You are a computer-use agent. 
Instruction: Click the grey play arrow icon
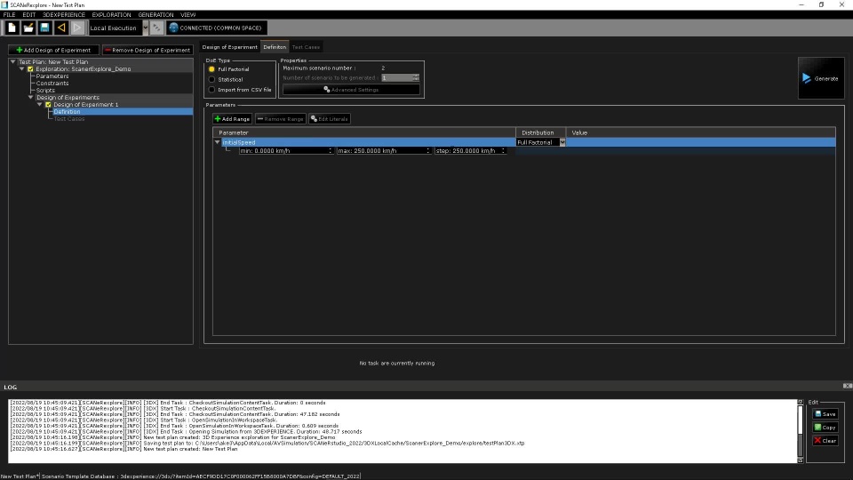(x=77, y=28)
